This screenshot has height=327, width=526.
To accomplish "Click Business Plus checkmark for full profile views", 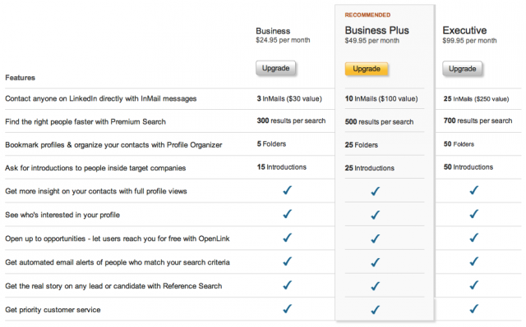I will point(376,191).
